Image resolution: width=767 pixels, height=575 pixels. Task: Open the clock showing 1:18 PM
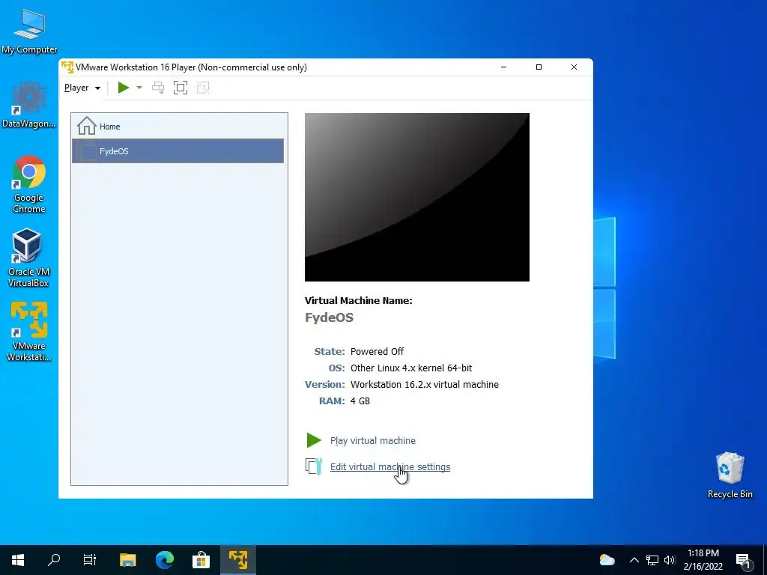pyautogui.click(x=703, y=560)
